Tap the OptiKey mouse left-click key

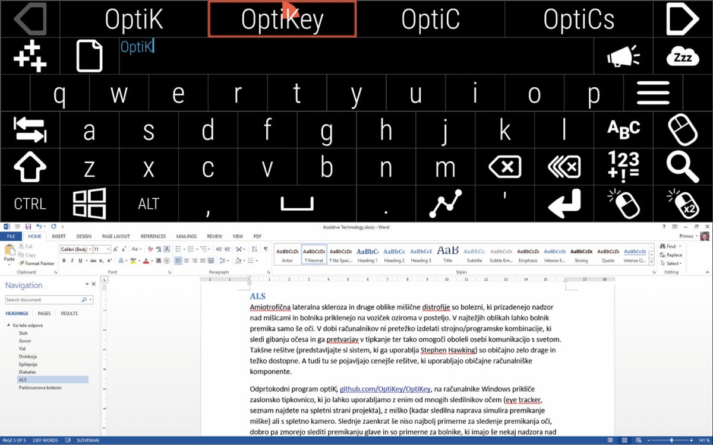623,204
